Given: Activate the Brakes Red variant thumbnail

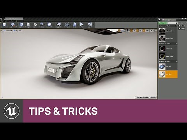Looking at the screenshot, I should 162,49.
